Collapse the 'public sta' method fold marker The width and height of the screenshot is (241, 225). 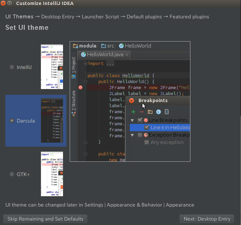click(x=85, y=154)
